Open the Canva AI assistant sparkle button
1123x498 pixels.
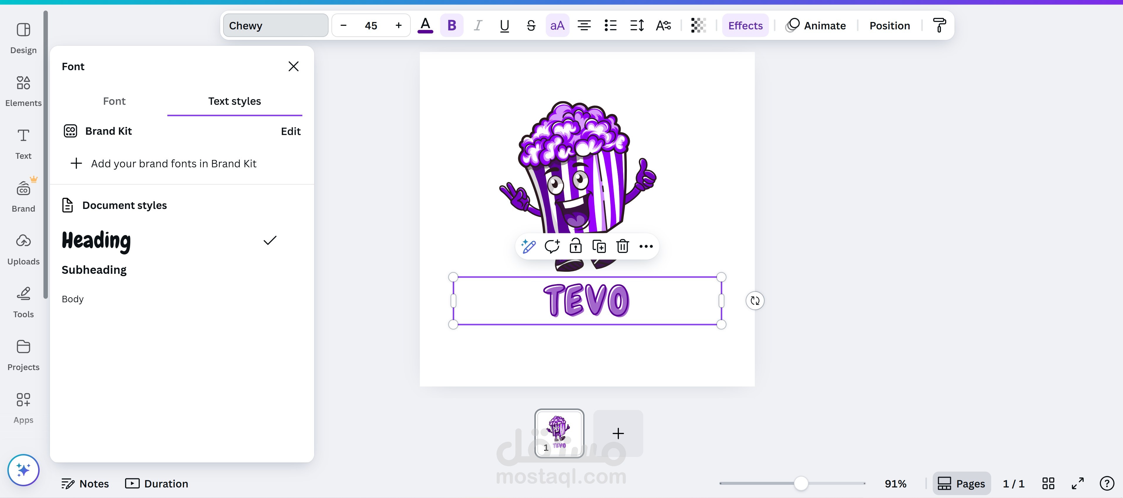[x=23, y=470]
